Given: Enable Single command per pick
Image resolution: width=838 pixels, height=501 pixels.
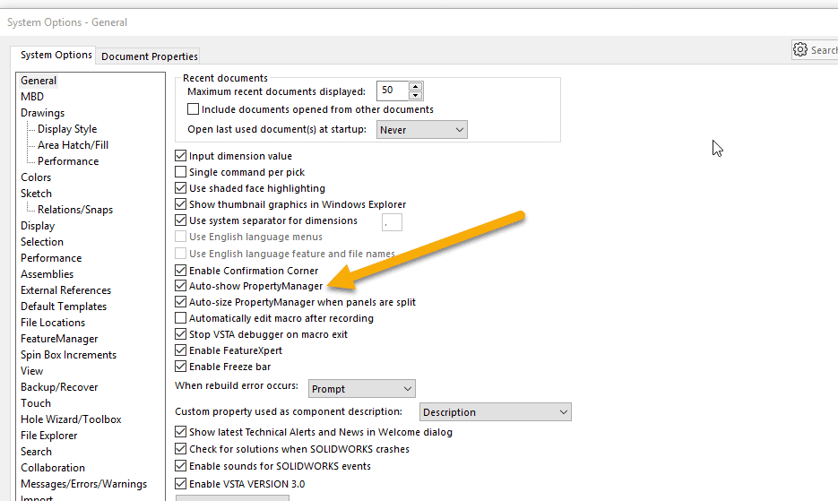Looking at the screenshot, I should point(181,172).
